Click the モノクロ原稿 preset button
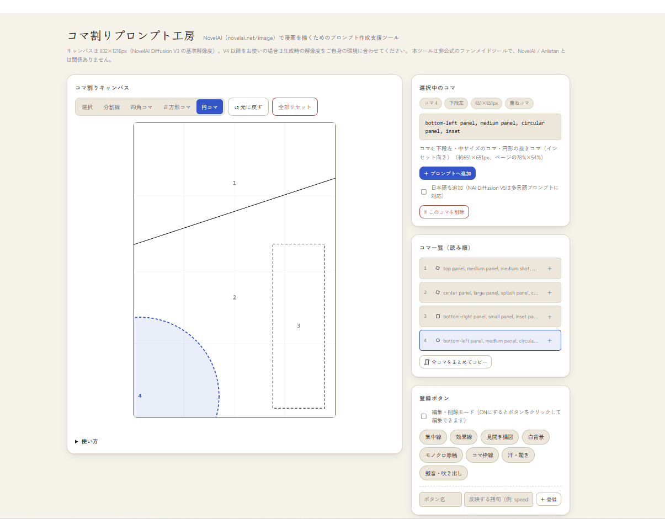This screenshot has height=519, width=665. (441, 455)
